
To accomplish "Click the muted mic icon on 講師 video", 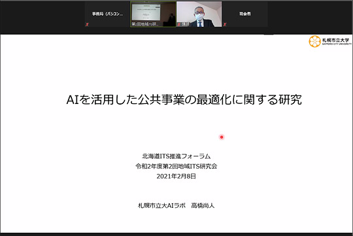I will 179,24.
